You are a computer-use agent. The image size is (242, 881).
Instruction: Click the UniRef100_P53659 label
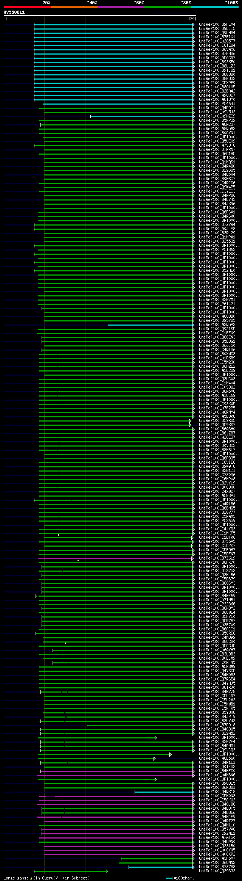click(217, 521)
